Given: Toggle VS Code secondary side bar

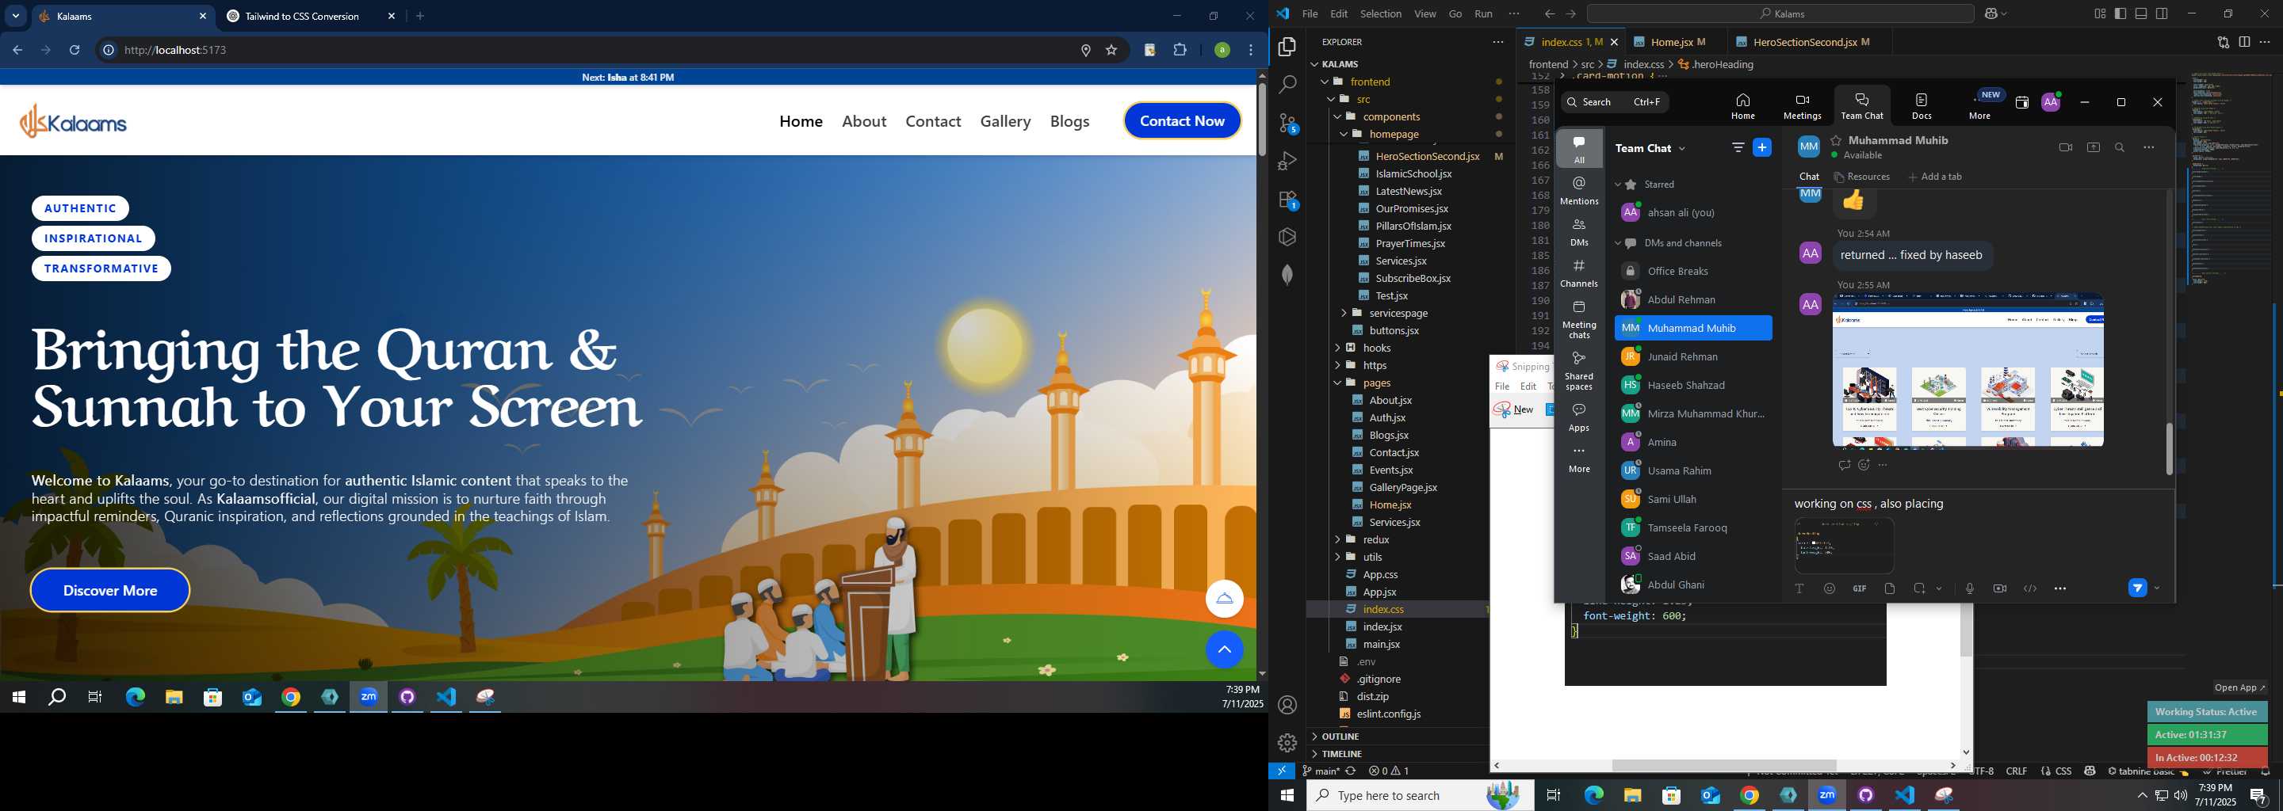Looking at the screenshot, I should point(2162,13).
